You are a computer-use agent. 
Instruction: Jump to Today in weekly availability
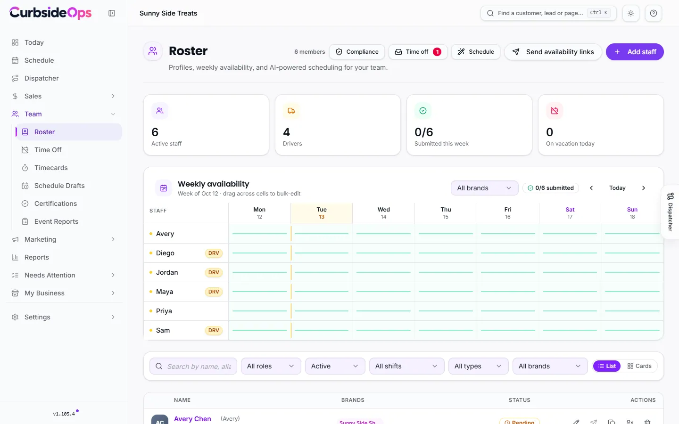pyautogui.click(x=617, y=188)
